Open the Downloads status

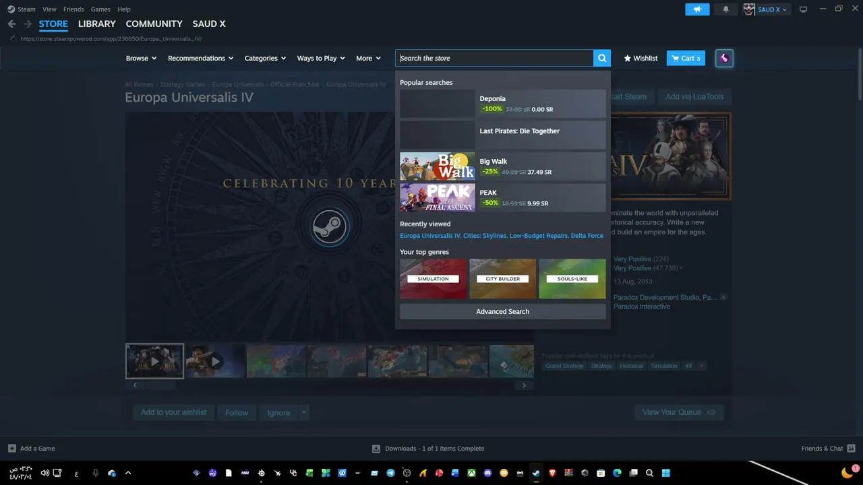coord(428,449)
